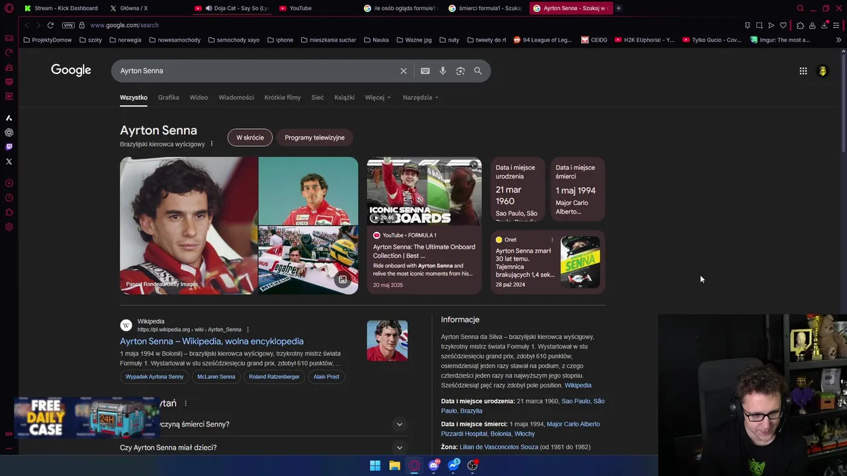Image resolution: width=847 pixels, height=476 pixels.
Task: Open Wikipedia result three-dot menu
Action: point(248,329)
